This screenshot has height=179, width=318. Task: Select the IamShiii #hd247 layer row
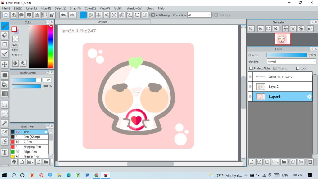(280, 77)
